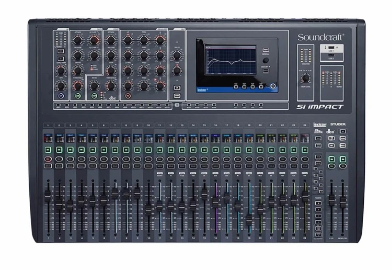Click the first MIX bus button
Viewport: 392px width, 270px height.
[59, 105]
